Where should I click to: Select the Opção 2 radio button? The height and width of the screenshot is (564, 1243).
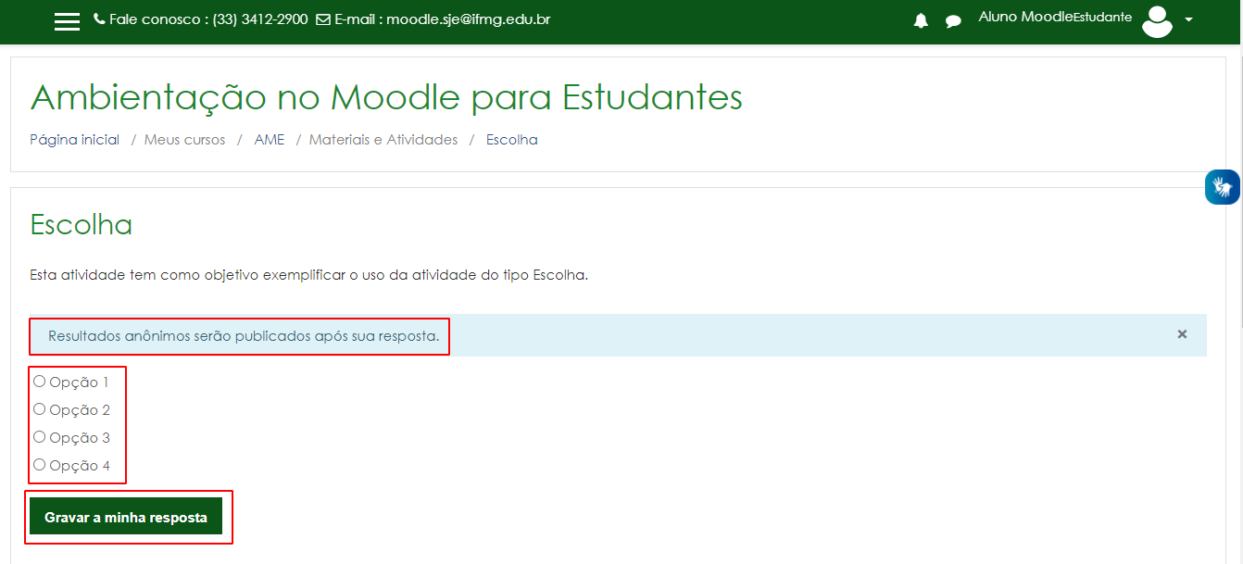(x=39, y=408)
